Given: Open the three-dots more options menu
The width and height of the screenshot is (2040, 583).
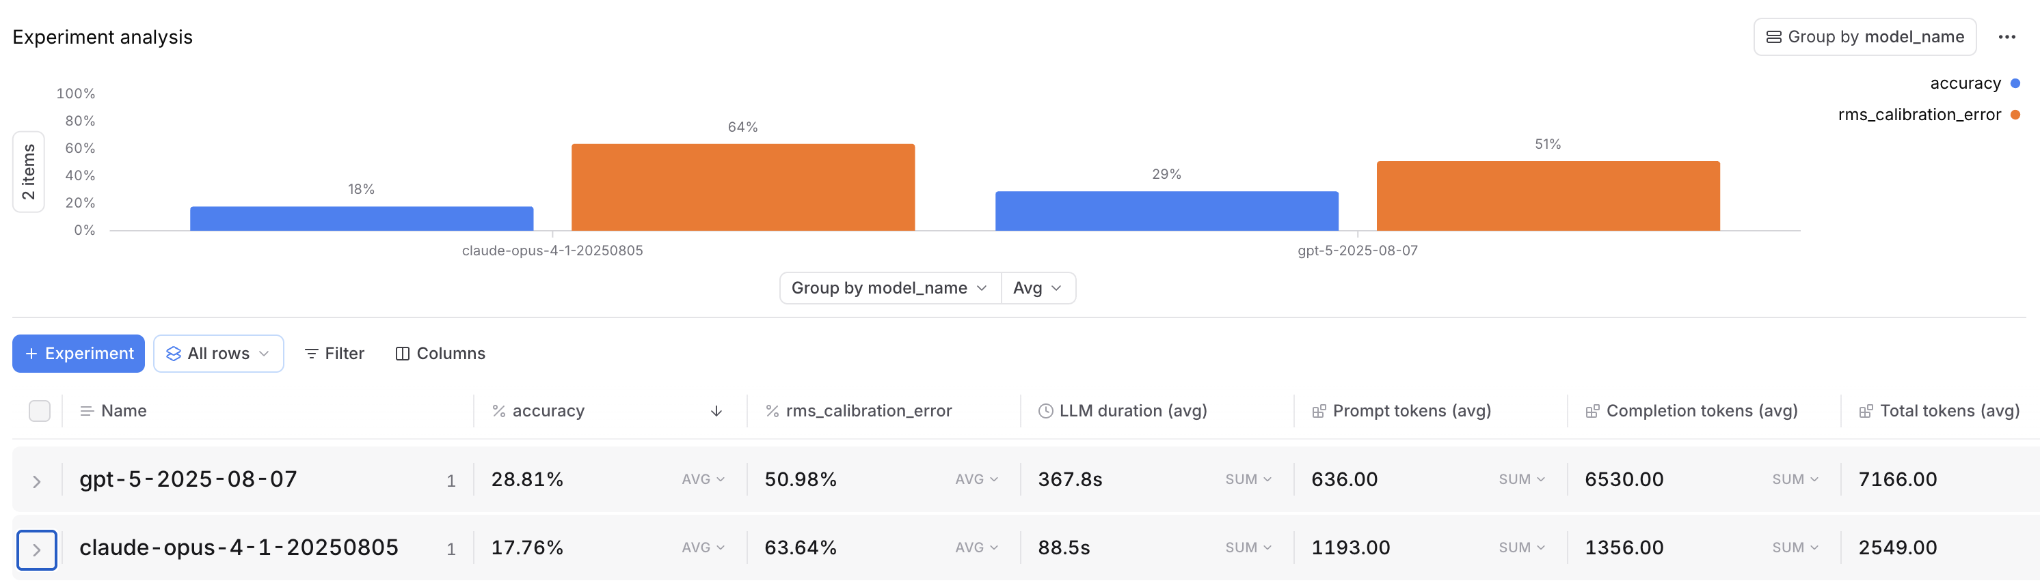Looking at the screenshot, I should tap(2006, 37).
